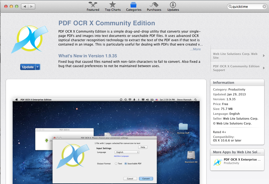Click the What's New in Version 1.9.35 heading
Image resolution: width=269 pixels, height=184 pixels.
click(88, 56)
